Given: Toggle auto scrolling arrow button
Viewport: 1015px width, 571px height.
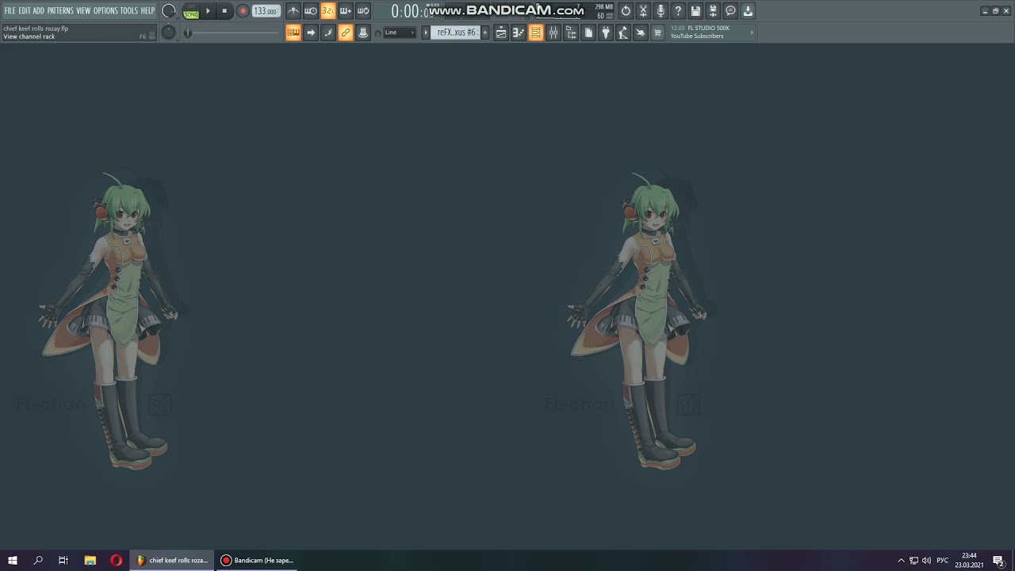Looking at the screenshot, I should [x=311, y=33].
